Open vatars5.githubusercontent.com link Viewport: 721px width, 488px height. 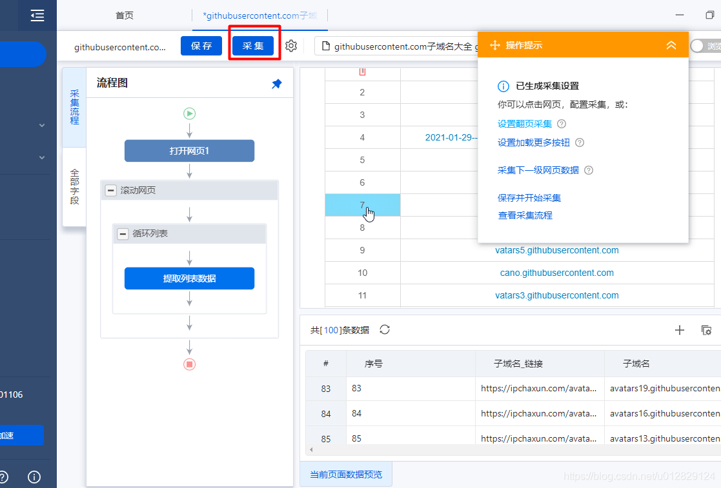pos(557,250)
